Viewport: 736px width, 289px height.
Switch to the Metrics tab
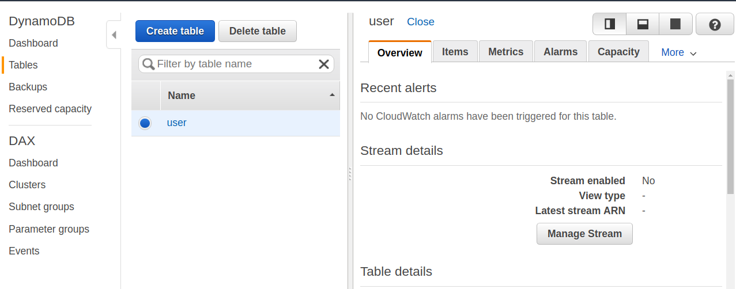[505, 52]
